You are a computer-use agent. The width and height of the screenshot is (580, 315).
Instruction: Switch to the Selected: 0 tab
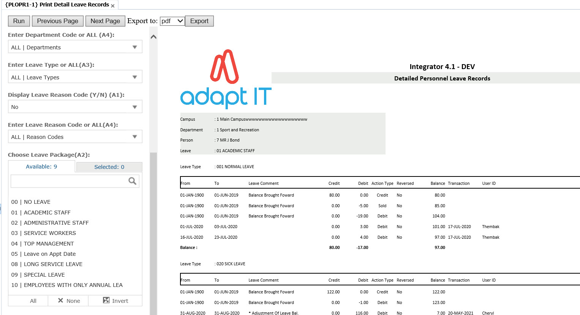click(109, 167)
